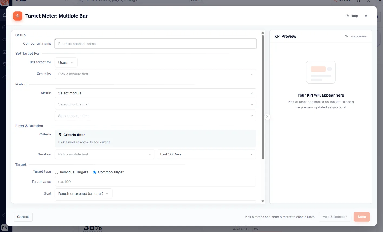Click the Add & Reorder button
This screenshot has height=232, width=383.
[x=335, y=217]
